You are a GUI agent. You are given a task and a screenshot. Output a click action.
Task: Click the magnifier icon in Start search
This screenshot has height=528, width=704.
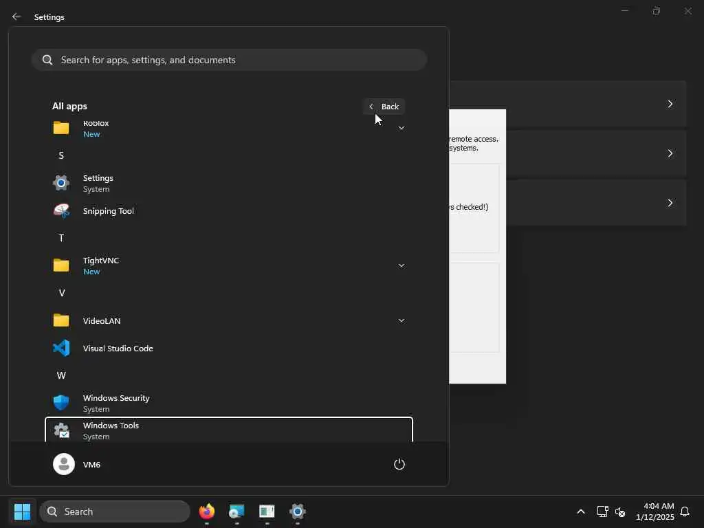(x=47, y=60)
